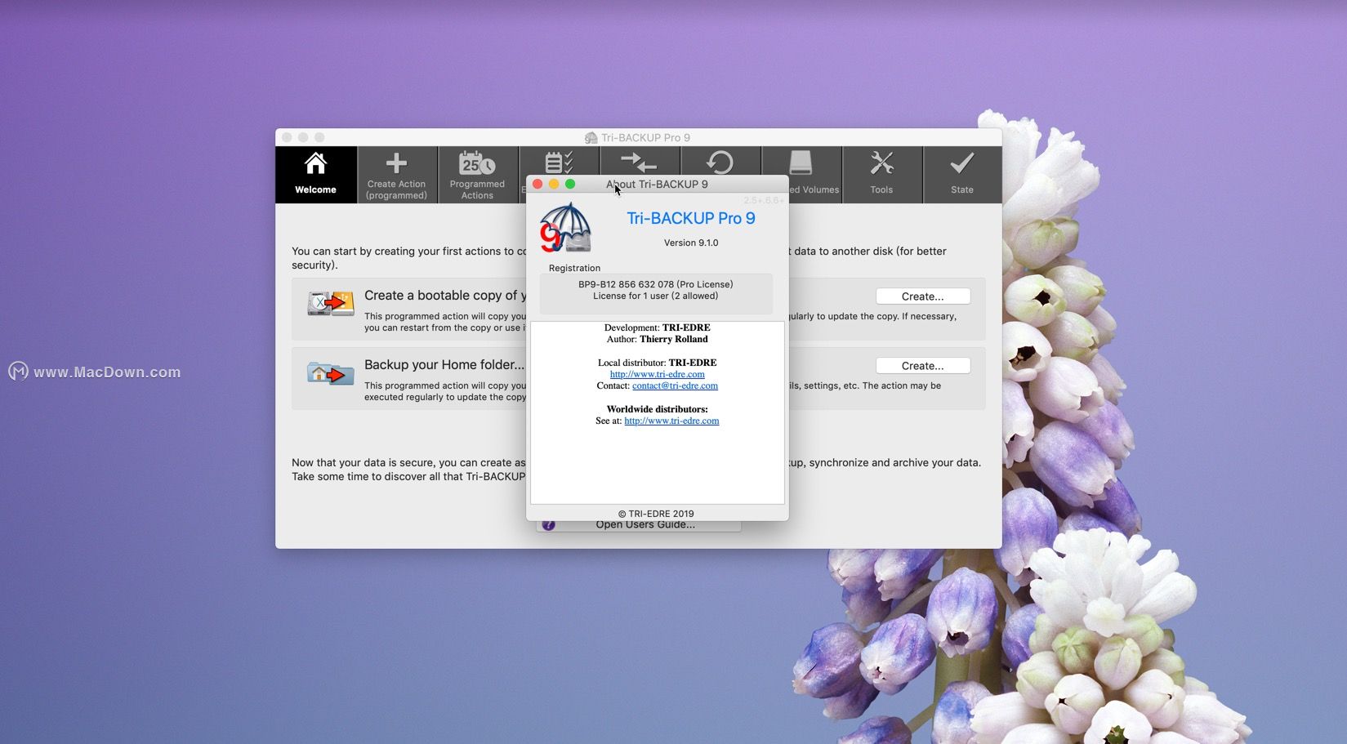The height and width of the screenshot is (744, 1347).
Task: Click 'Backup your Home folder...' heading
Action: click(444, 365)
